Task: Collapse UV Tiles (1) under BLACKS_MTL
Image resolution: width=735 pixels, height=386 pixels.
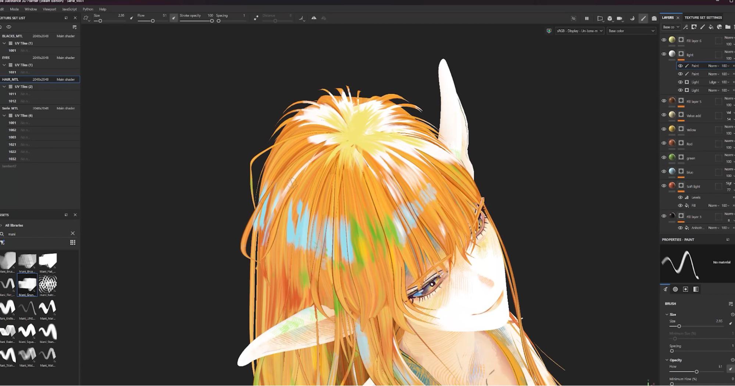Action: (x=4, y=43)
